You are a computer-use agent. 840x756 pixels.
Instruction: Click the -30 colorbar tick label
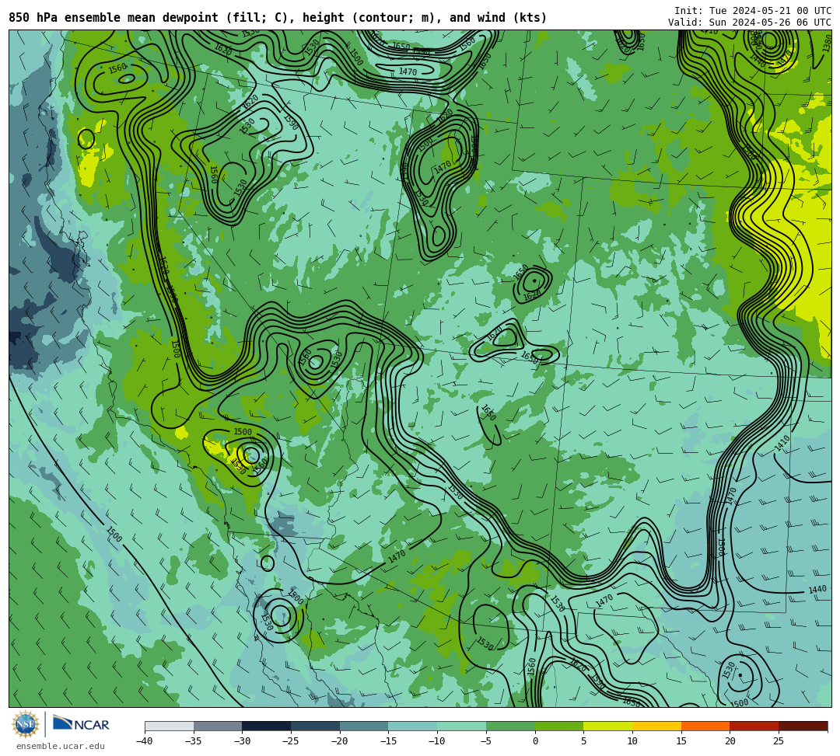(242, 741)
